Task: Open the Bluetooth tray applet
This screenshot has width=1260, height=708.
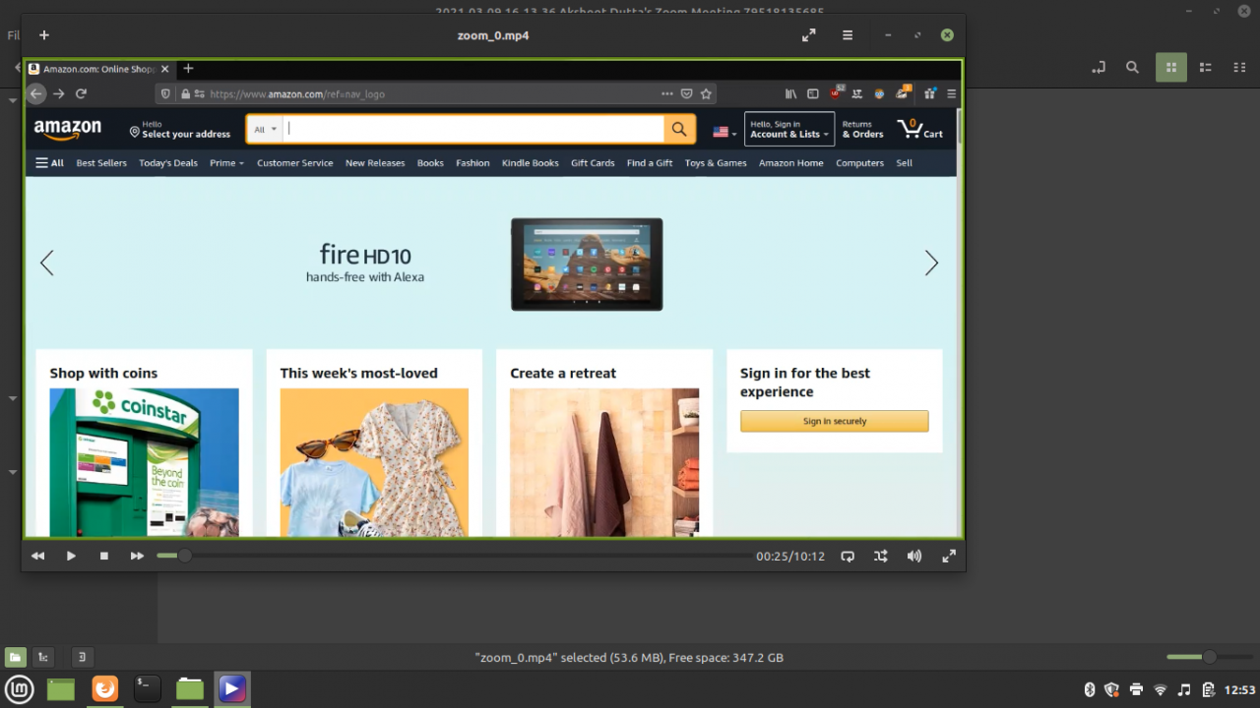Action: [1090, 689]
